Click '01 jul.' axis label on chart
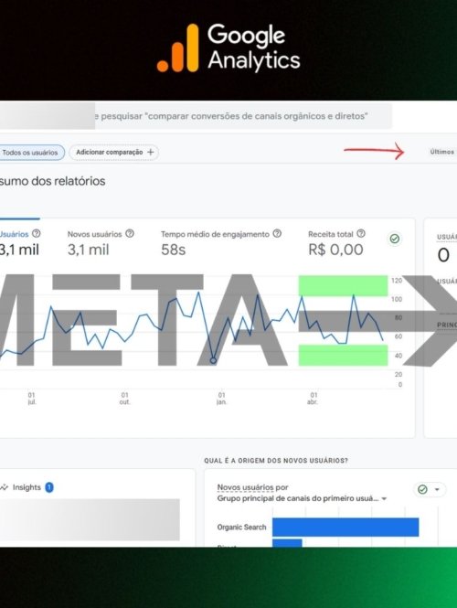 point(32,399)
